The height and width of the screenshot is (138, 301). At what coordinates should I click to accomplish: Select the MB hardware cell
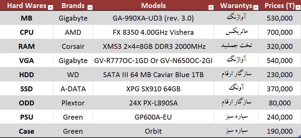pyautogui.click(x=27, y=18)
